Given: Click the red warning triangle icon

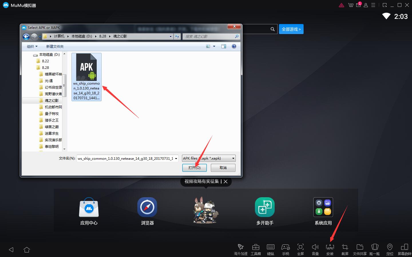Looking at the screenshot, I should [341, 5].
